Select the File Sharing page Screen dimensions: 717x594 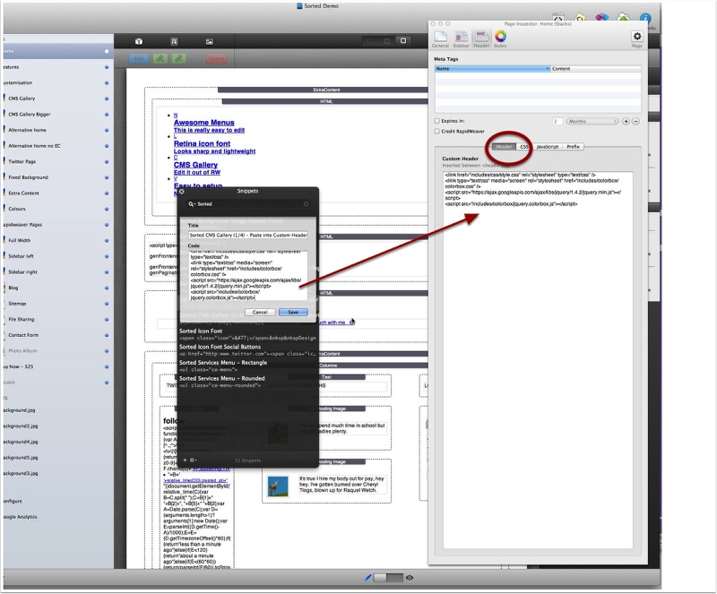coord(21,319)
